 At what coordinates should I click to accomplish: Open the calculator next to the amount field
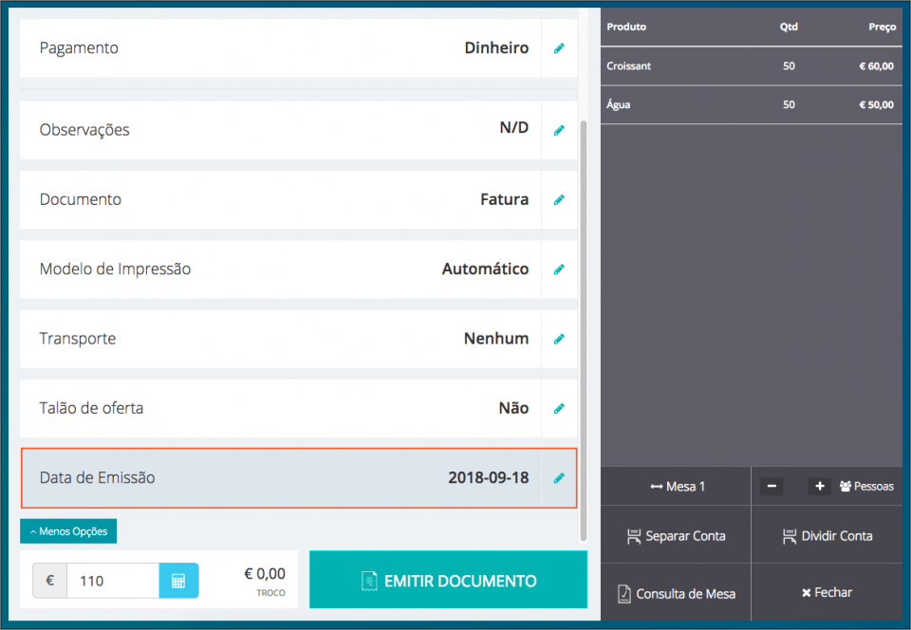point(178,579)
